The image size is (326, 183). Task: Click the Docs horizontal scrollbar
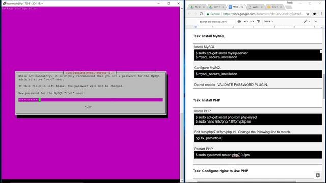tap(247, 182)
